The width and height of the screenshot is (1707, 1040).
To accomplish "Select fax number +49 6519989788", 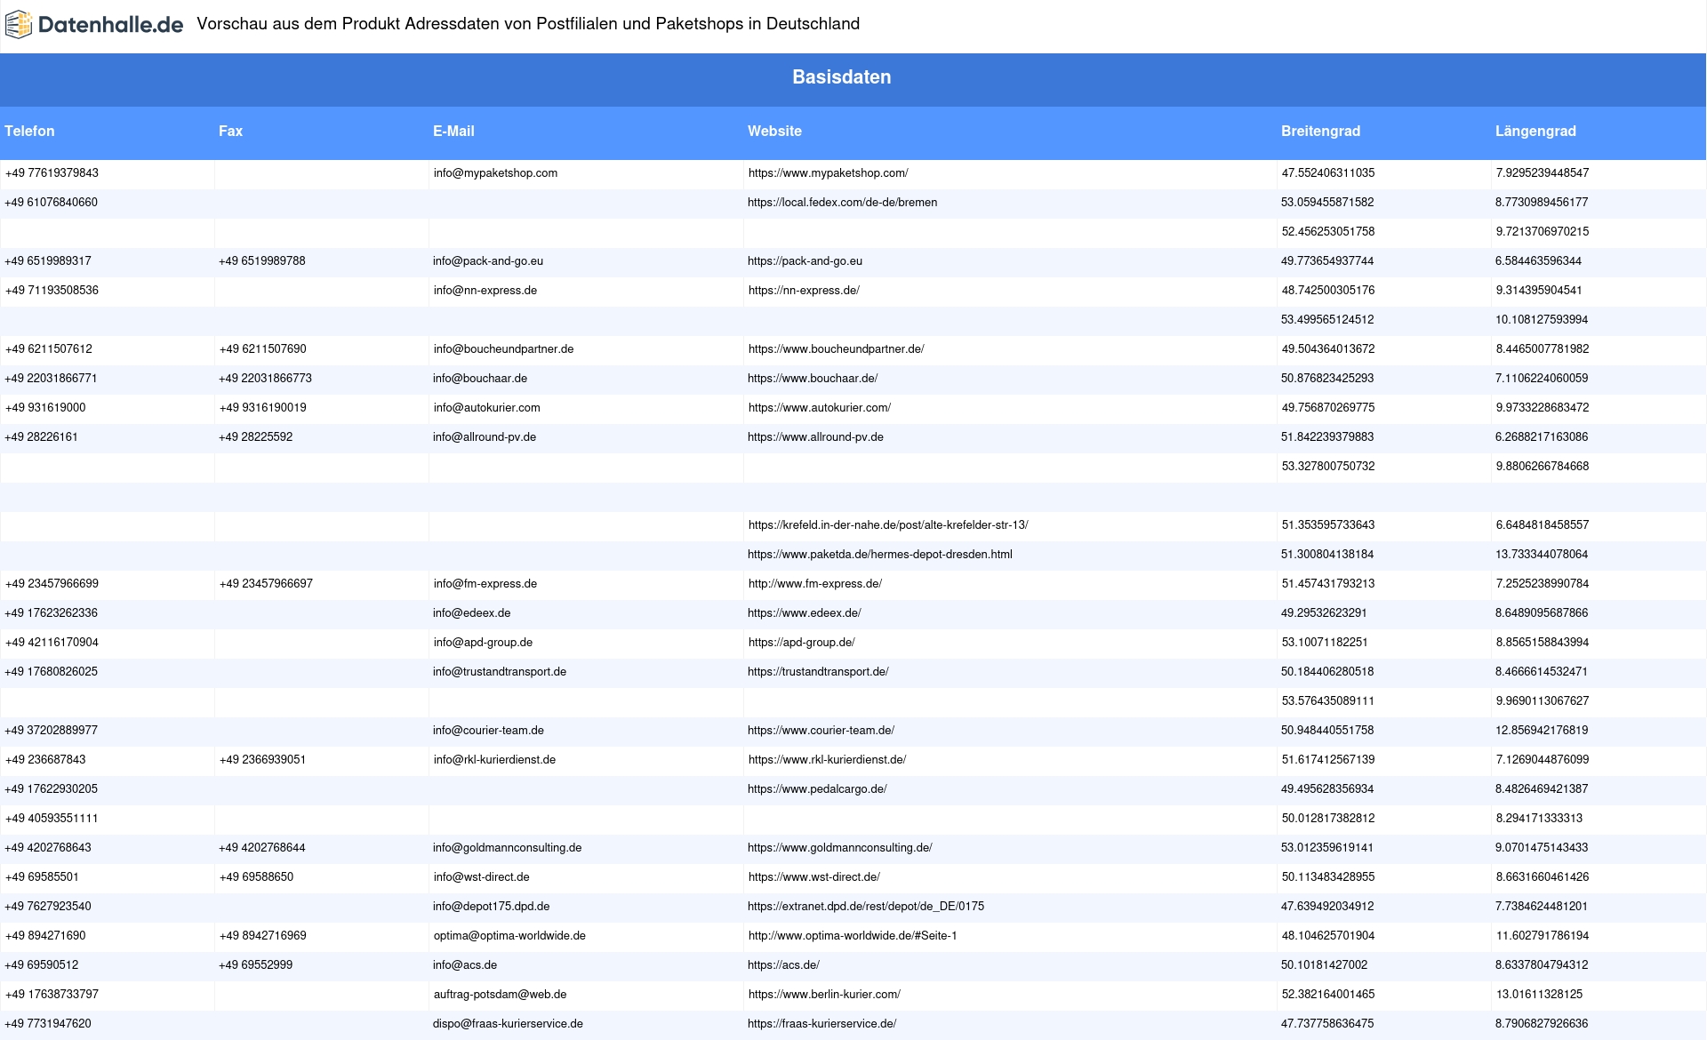I will pos(262,261).
